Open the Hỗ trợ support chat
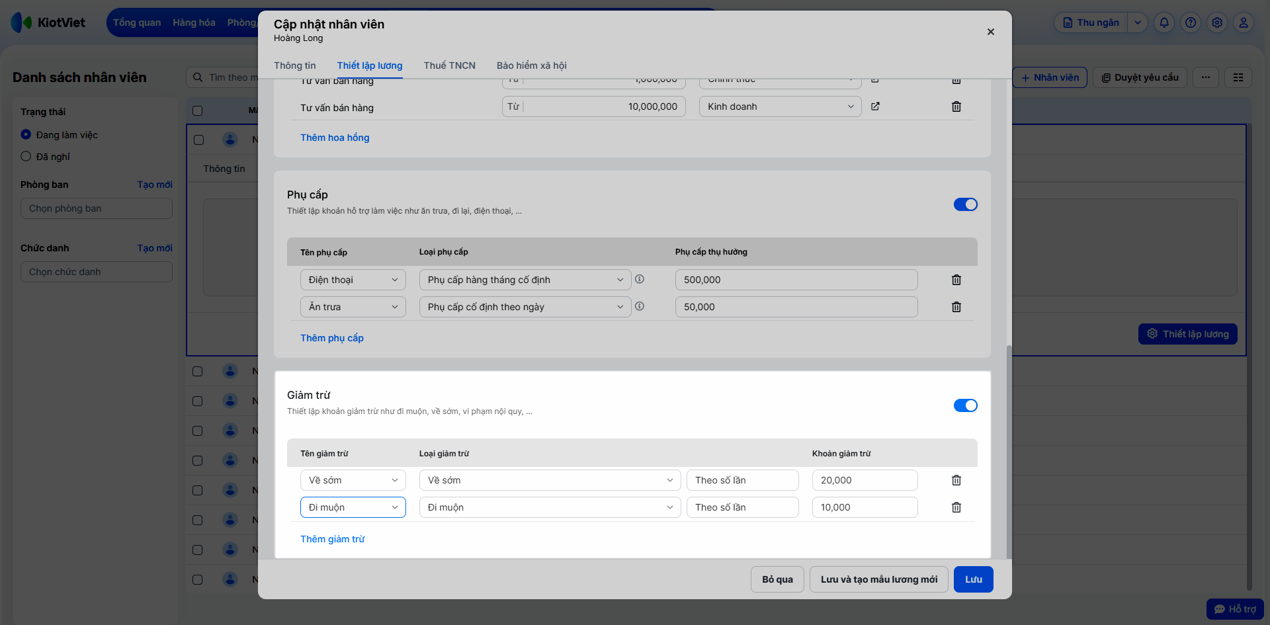This screenshot has height=625, width=1270. pyautogui.click(x=1235, y=609)
